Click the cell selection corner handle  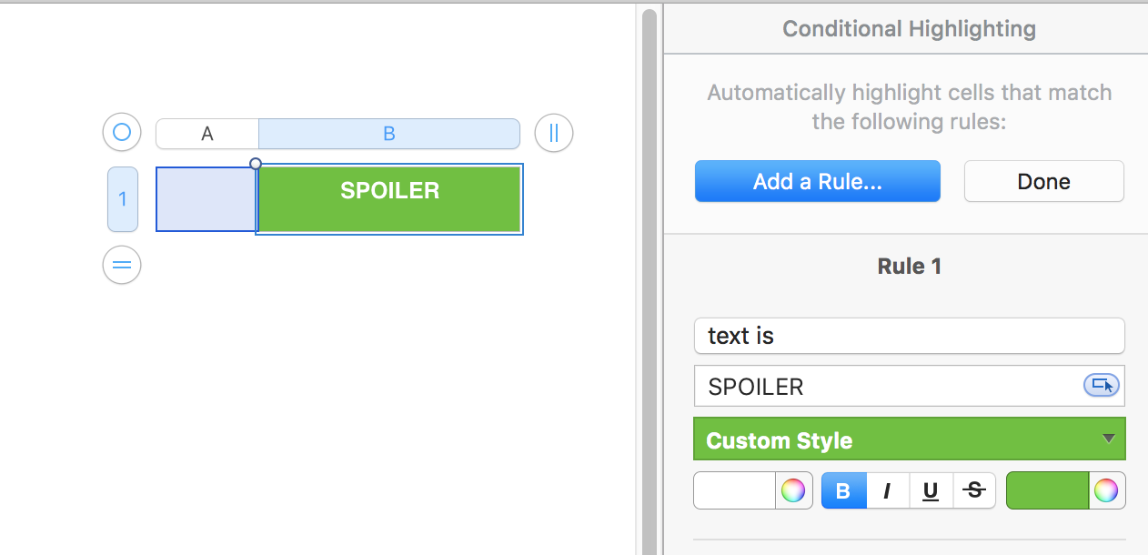click(x=256, y=165)
